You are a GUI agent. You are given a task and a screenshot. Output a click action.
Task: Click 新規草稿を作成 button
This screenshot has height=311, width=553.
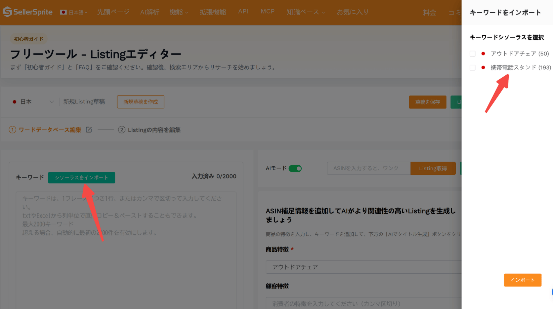tap(141, 102)
